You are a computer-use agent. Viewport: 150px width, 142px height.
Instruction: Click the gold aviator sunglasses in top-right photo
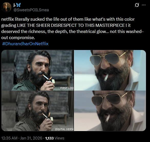pyautogui.click(x=108, y=59)
